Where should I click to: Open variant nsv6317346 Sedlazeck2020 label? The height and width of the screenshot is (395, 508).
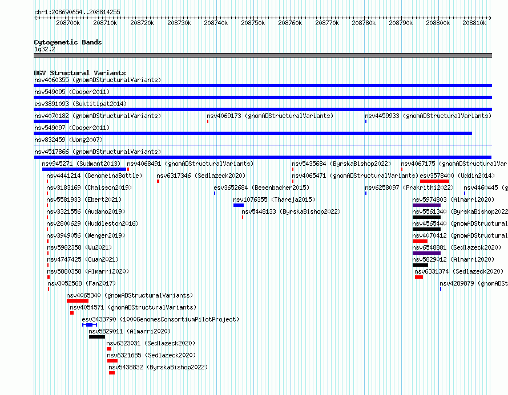201,176
